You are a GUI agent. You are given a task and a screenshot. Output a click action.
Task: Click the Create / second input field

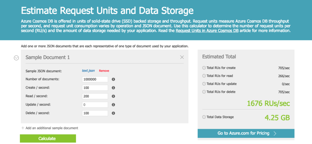tap(95, 88)
